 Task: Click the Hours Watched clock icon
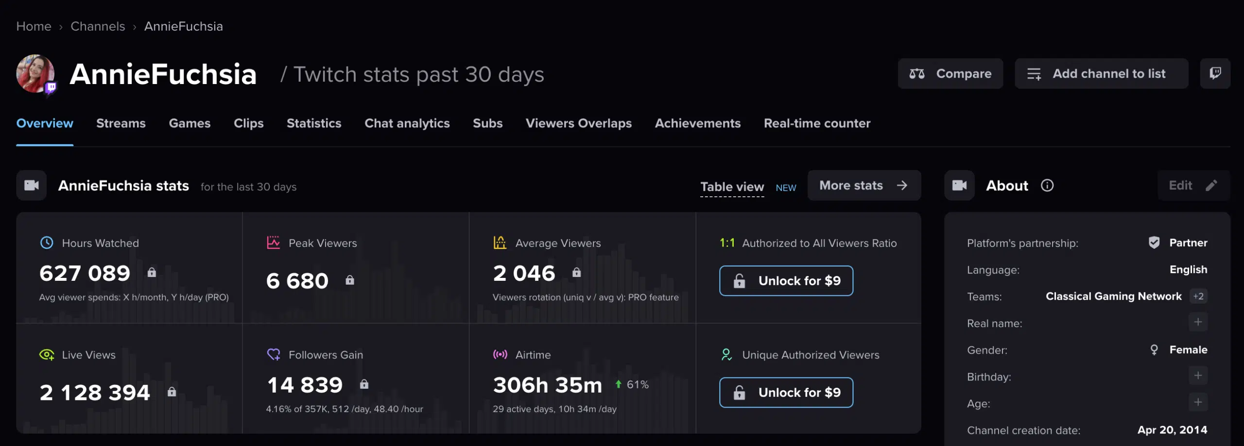(47, 242)
